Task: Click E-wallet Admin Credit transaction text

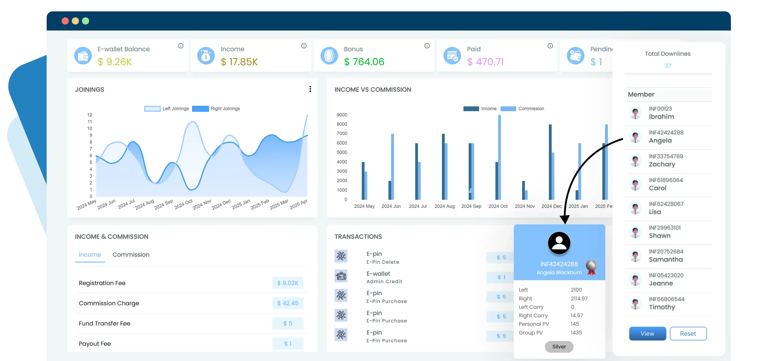Action: point(384,277)
